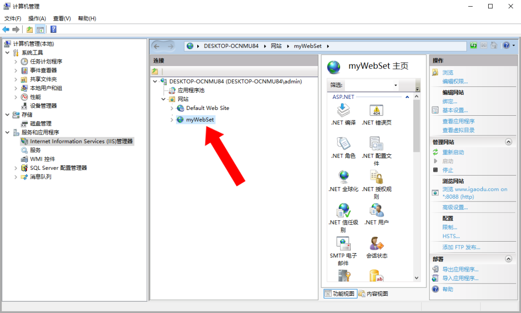This screenshot has height=313, width=521.
Task: Select Default Web Site in connections tree
Action: pyautogui.click(x=207, y=109)
